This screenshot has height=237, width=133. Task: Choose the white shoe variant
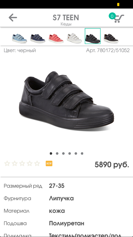[74, 38]
